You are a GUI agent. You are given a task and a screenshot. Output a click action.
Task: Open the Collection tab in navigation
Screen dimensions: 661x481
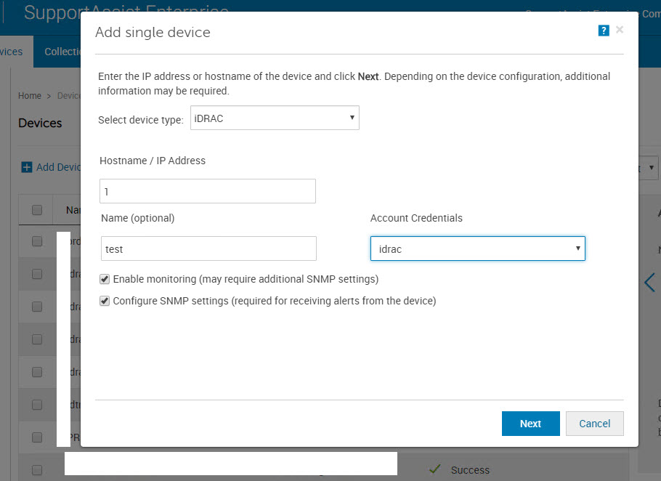pos(61,52)
